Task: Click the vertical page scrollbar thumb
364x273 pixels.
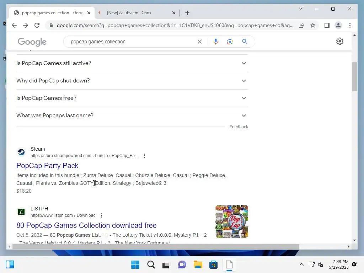Action: coord(354,77)
